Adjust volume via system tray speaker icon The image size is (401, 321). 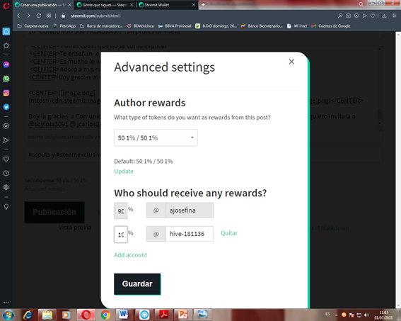pos(367,315)
